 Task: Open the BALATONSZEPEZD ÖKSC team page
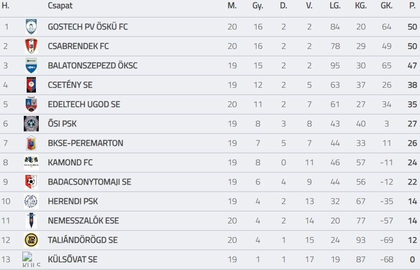93,65
